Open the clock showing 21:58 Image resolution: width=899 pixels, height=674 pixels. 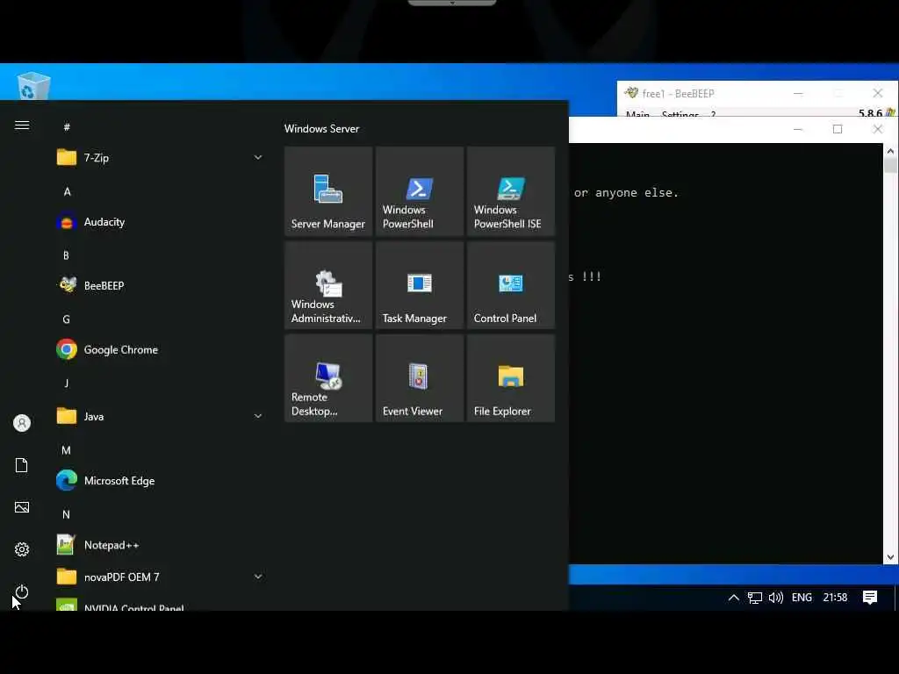click(x=835, y=597)
